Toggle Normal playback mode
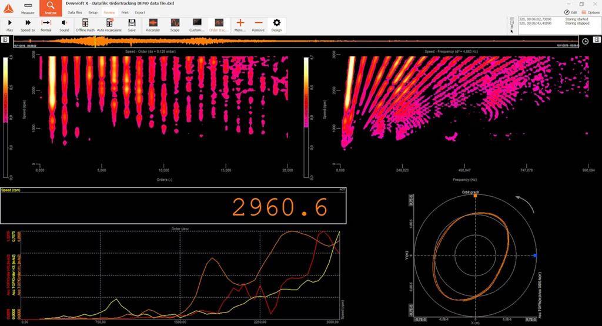Screen dimensions: 602x326 click(x=46, y=25)
